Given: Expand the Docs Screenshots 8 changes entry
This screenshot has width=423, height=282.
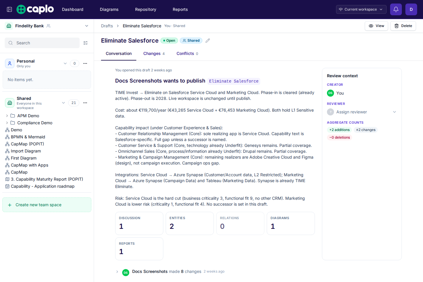Looking at the screenshot, I should [x=117, y=272].
